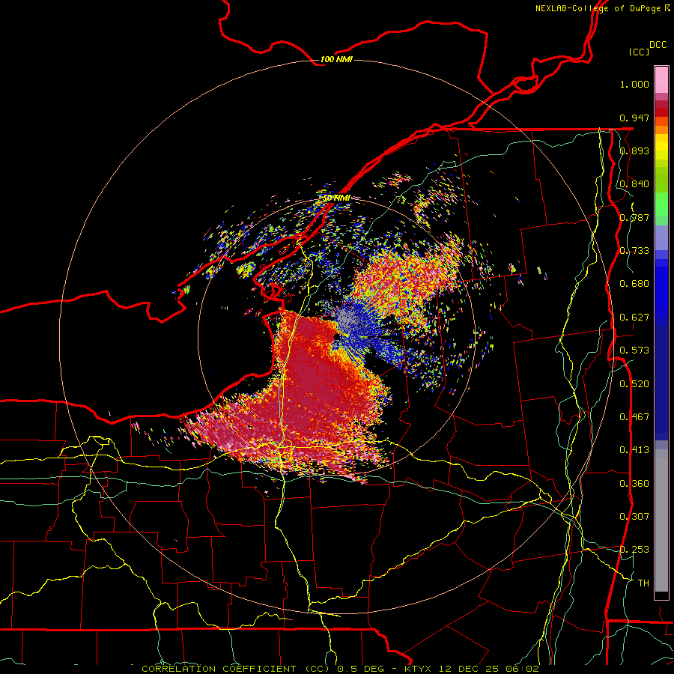The height and width of the screenshot is (674, 674).
Task: Click the 0.573 legend value
Action: [x=634, y=350]
